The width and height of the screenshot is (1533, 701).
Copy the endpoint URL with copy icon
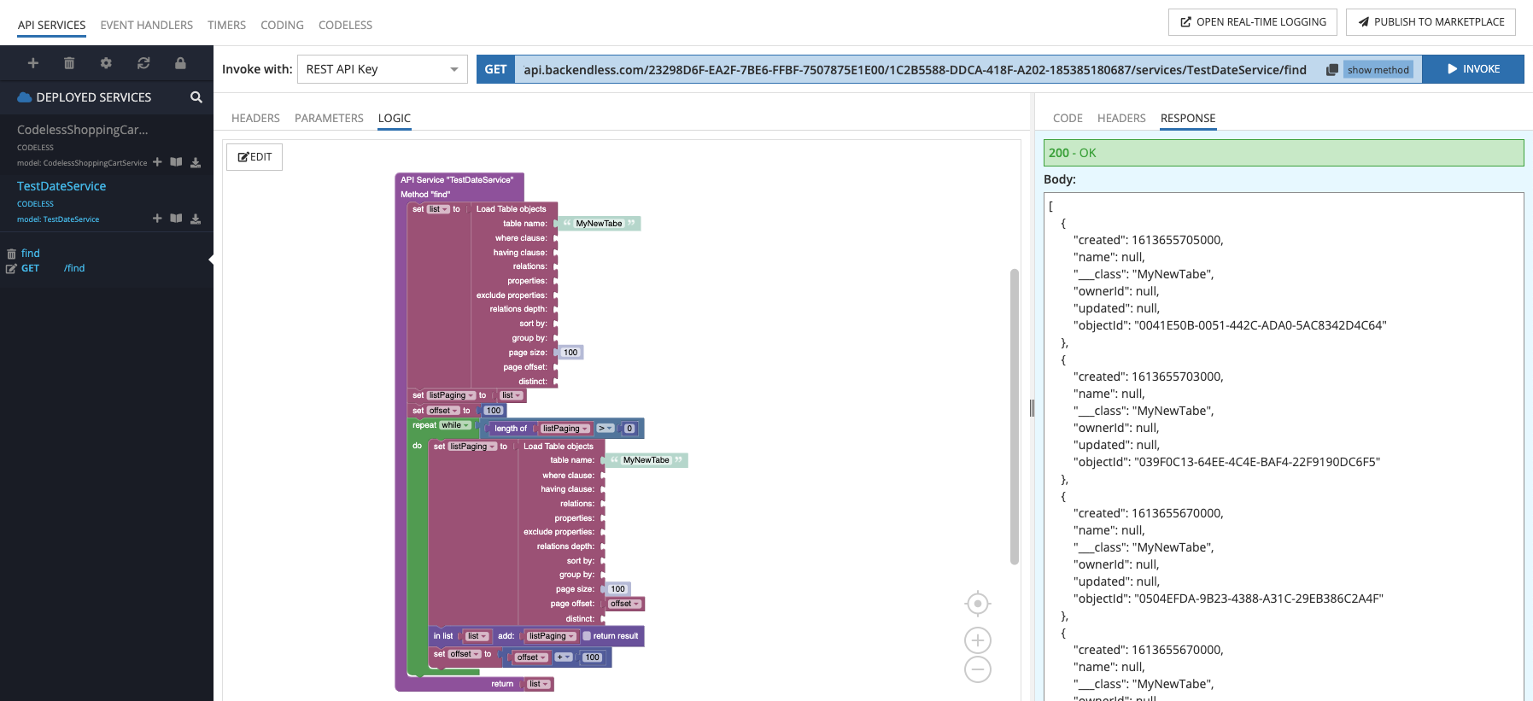[x=1331, y=70]
